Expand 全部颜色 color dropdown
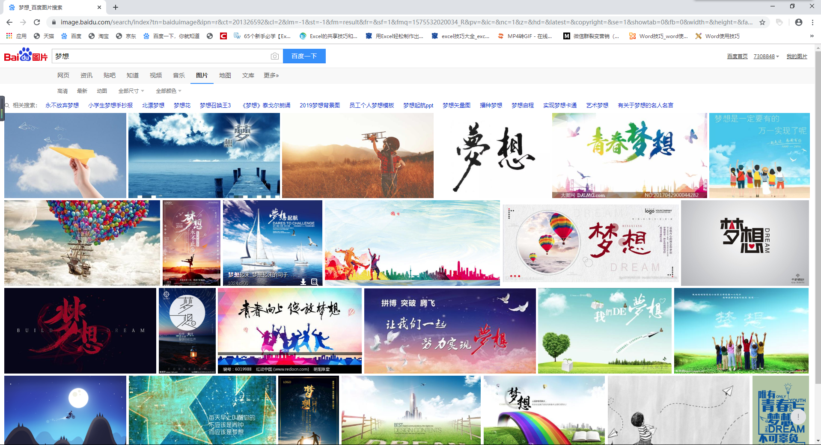821x445 pixels. (x=169, y=91)
